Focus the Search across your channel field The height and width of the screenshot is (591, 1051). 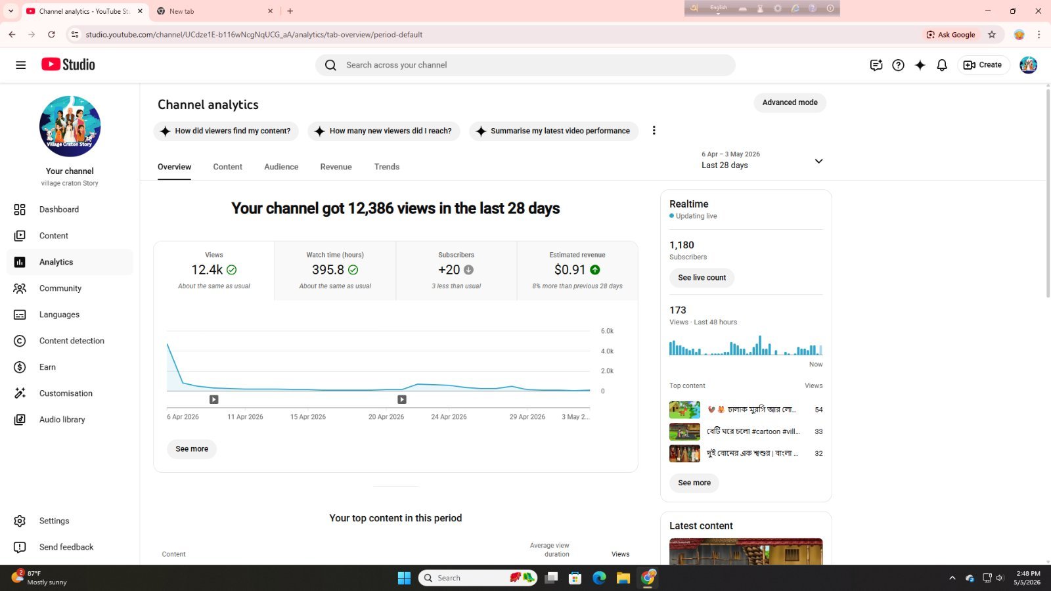pos(525,65)
